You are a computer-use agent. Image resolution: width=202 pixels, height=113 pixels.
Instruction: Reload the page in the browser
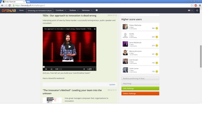[x=9, y=5]
